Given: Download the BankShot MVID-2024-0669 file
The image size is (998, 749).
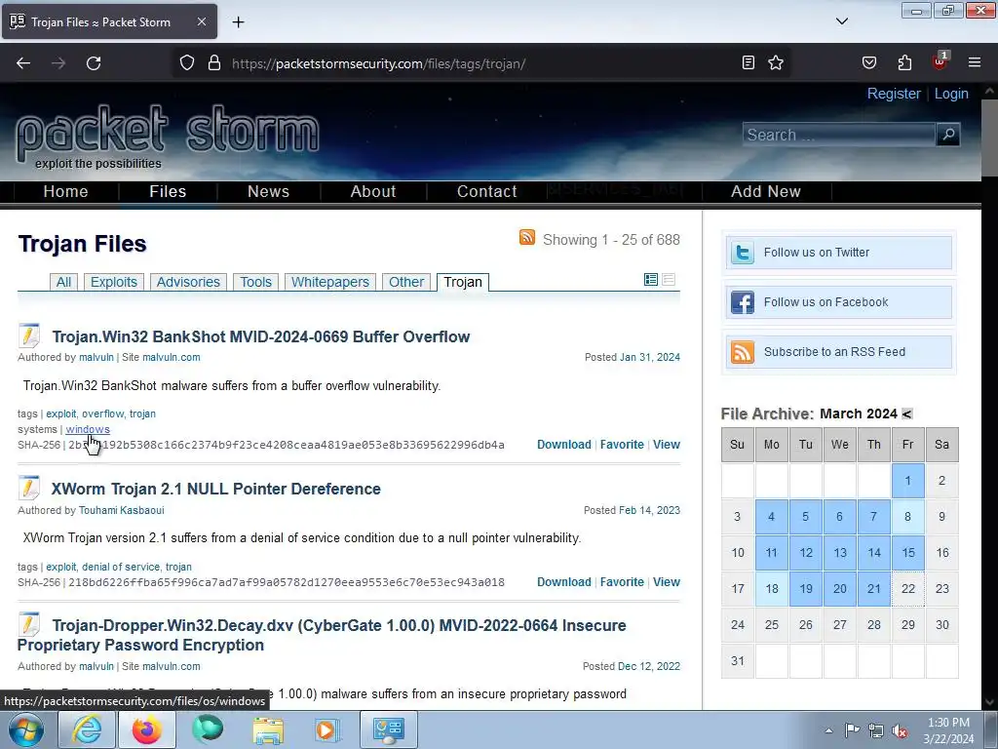Looking at the screenshot, I should 564,445.
